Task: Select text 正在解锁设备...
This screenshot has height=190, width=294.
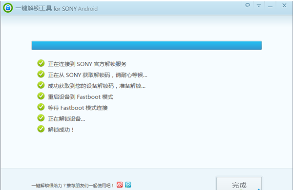Action: pos(66,119)
